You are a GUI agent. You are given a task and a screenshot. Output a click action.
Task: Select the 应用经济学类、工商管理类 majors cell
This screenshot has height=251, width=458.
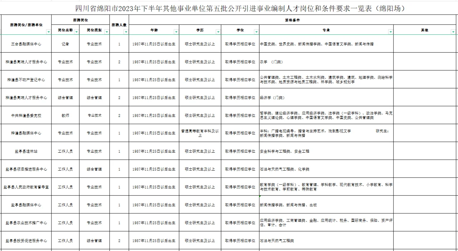[x=326, y=223]
